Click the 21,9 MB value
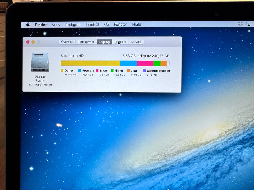254x190 pixels. tap(152, 75)
